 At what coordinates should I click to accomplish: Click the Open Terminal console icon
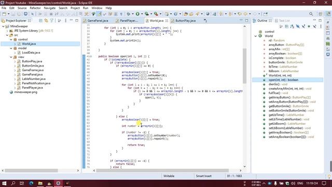pos(25,14)
